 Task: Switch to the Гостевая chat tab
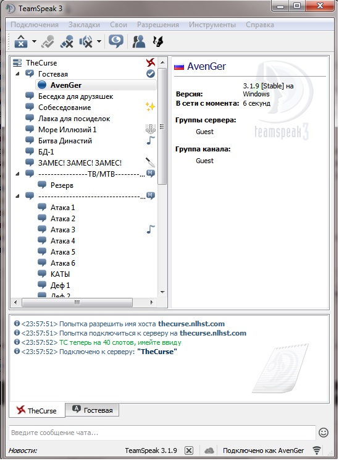pos(92,410)
